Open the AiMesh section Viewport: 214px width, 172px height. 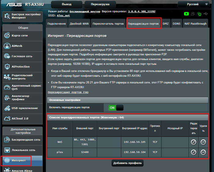[x=17, y=46]
